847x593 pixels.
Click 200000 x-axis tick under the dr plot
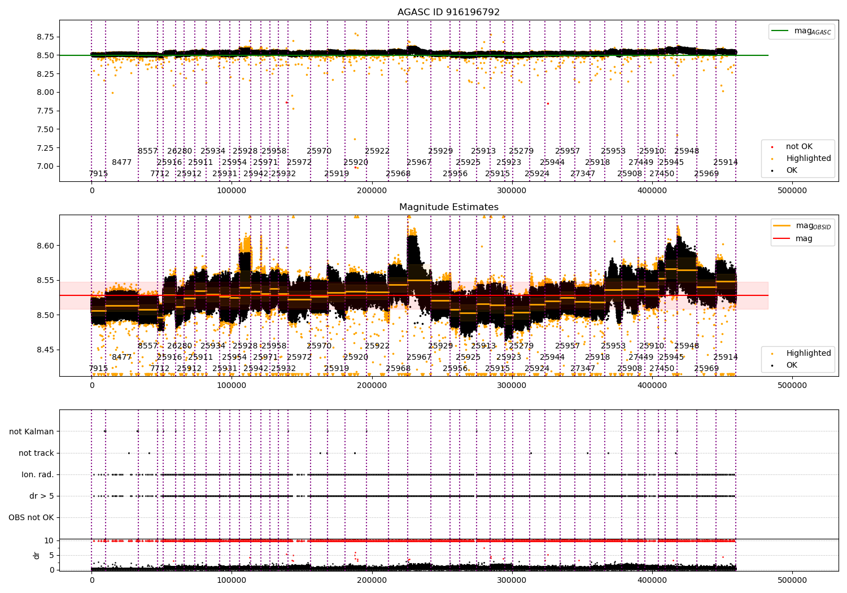pyautogui.click(x=372, y=580)
